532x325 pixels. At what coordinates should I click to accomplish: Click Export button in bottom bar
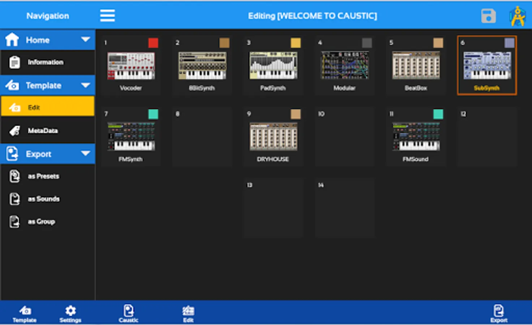tap(499, 314)
